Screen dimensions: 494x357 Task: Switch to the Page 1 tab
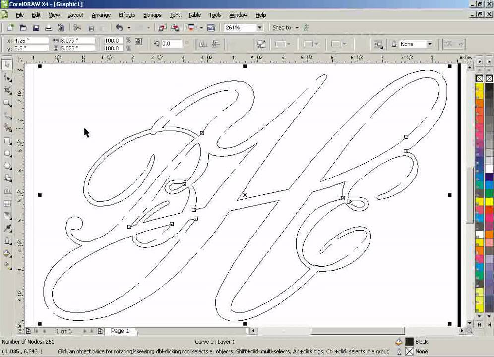click(120, 331)
